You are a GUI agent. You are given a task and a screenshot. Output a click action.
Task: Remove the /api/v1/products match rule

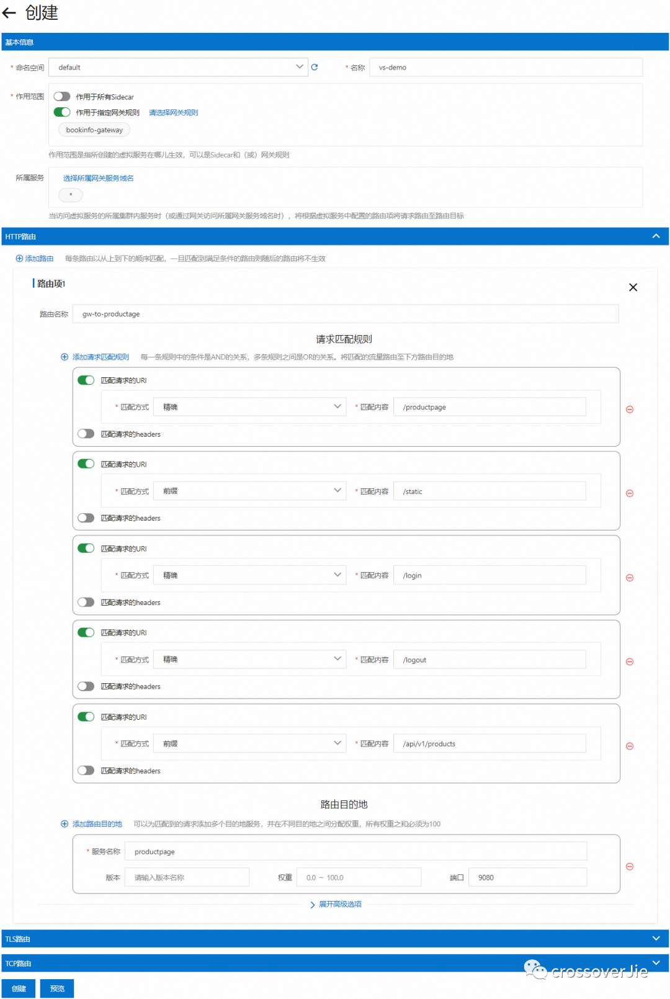click(630, 746)
